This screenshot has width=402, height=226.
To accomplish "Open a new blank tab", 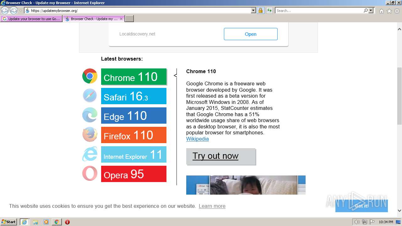I will 129,19.
